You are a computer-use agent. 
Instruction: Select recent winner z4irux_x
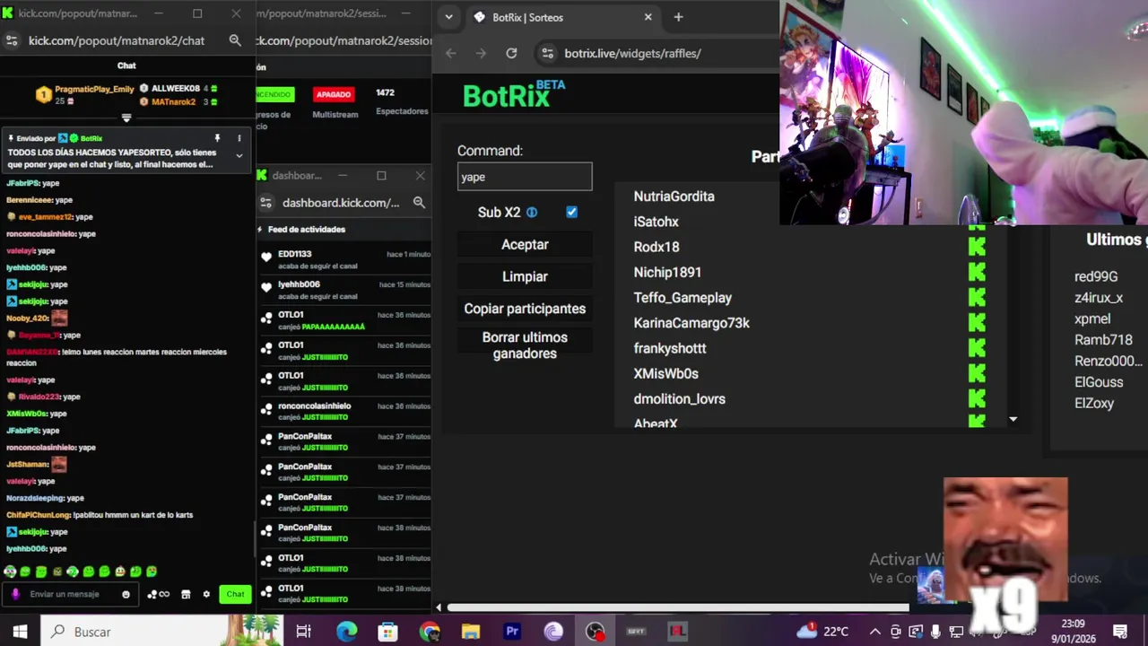pos(1099,298)
